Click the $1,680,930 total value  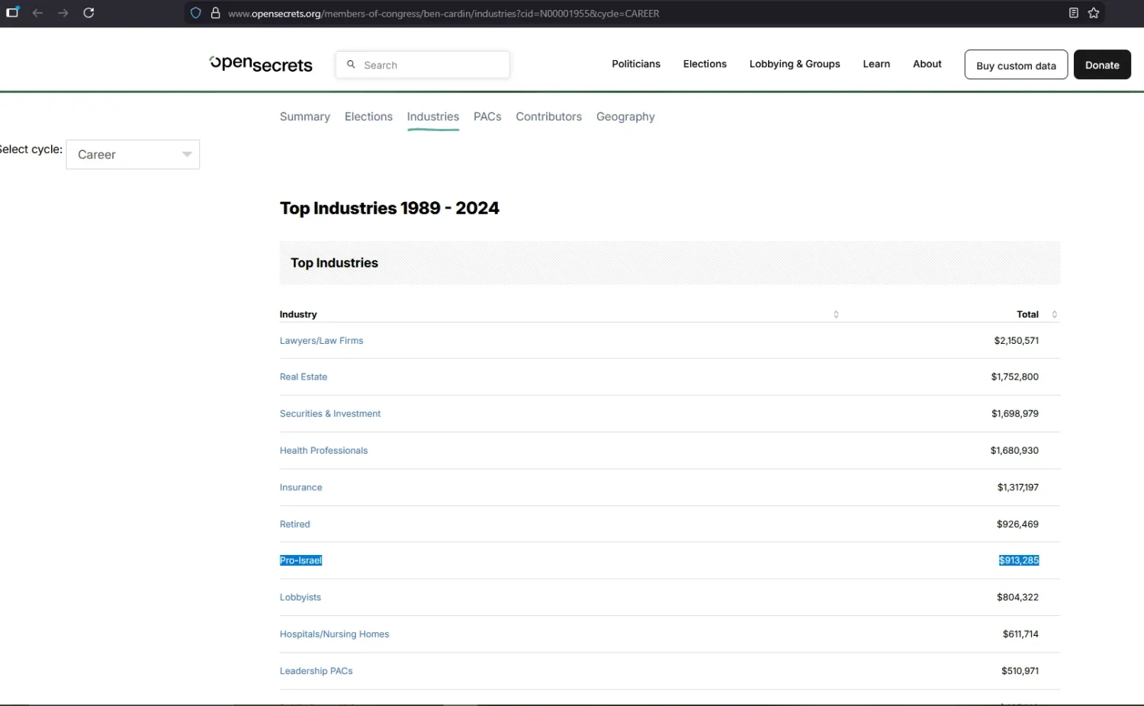click(1014, 451)
